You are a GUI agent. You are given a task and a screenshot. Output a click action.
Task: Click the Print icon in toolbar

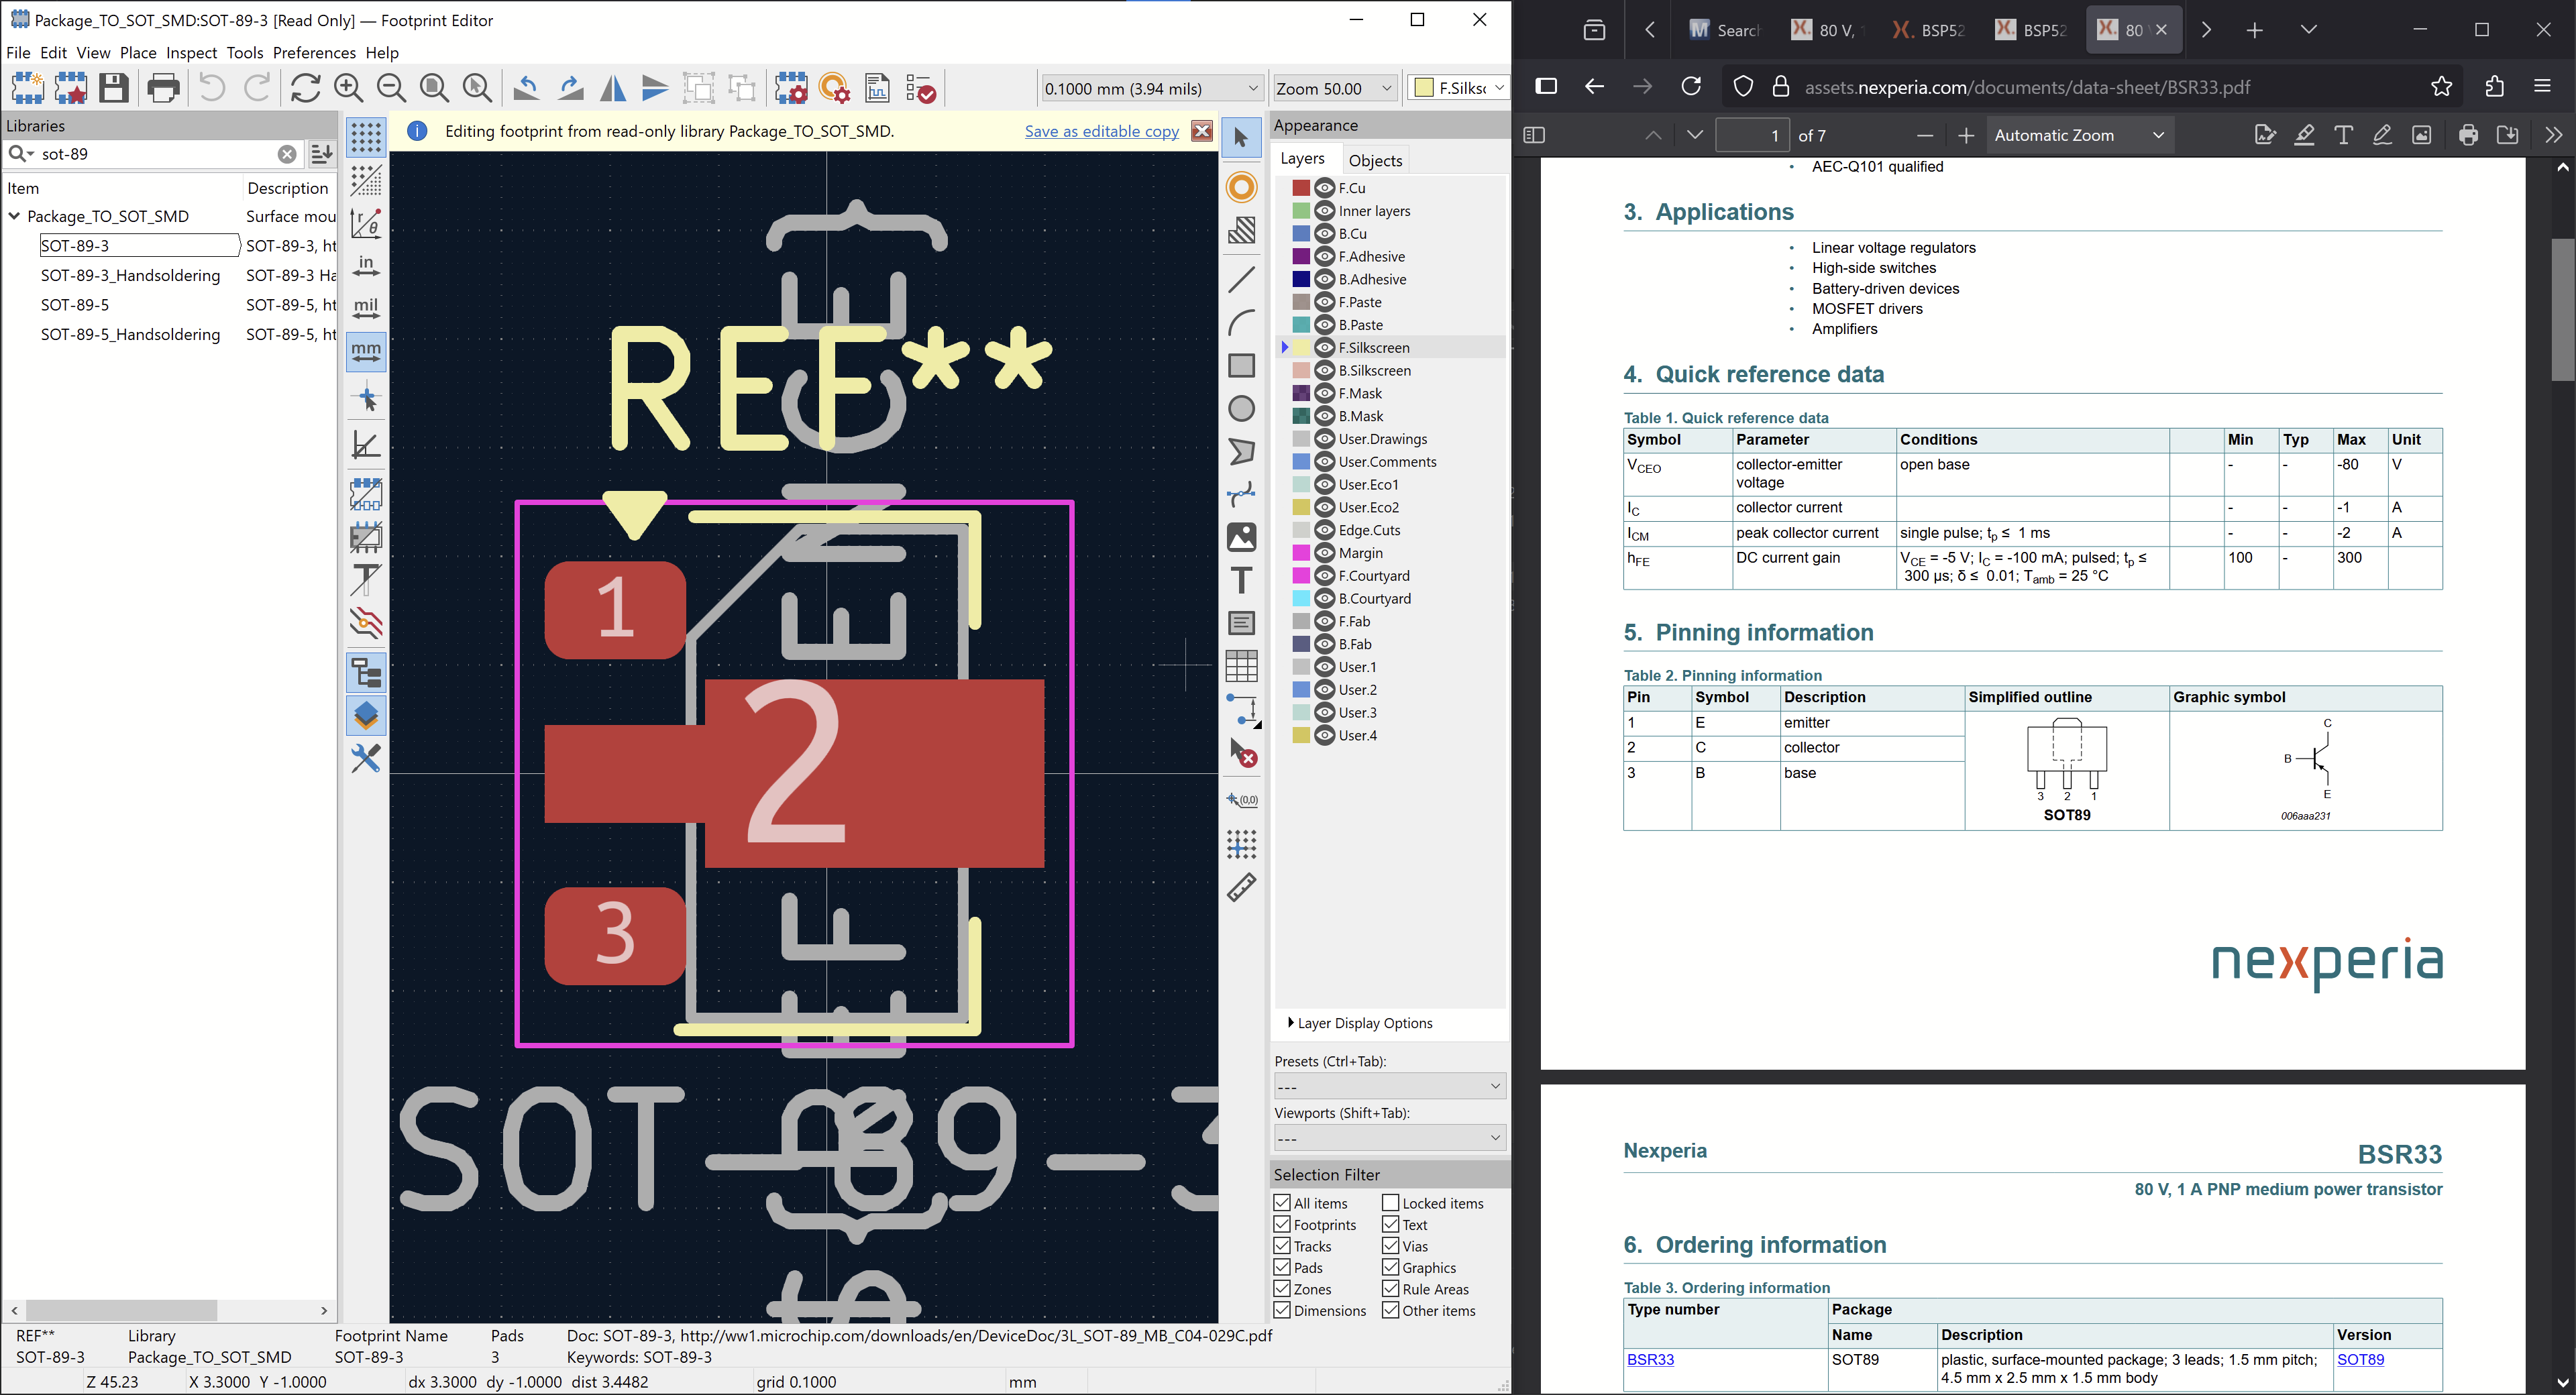(163, 88)
